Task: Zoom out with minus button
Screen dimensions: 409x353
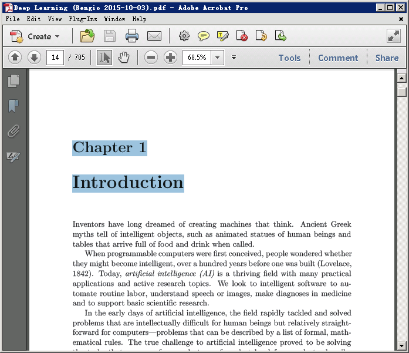Action: [x=151, y=58]
